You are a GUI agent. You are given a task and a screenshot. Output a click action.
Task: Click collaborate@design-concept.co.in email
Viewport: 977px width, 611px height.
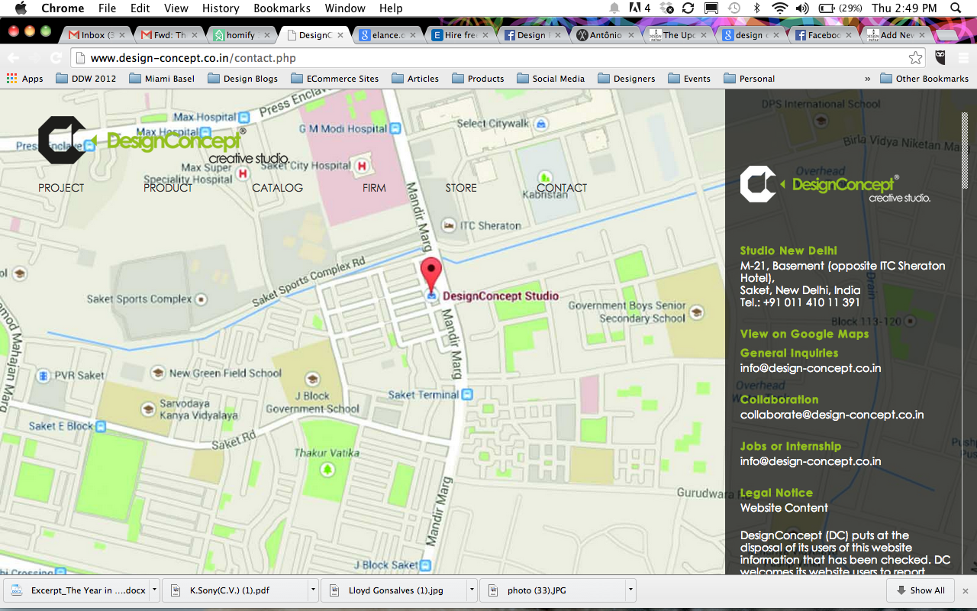832,415
